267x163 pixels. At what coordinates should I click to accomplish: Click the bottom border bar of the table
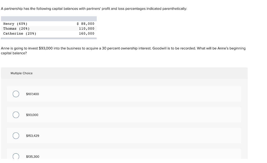point(49,37)
